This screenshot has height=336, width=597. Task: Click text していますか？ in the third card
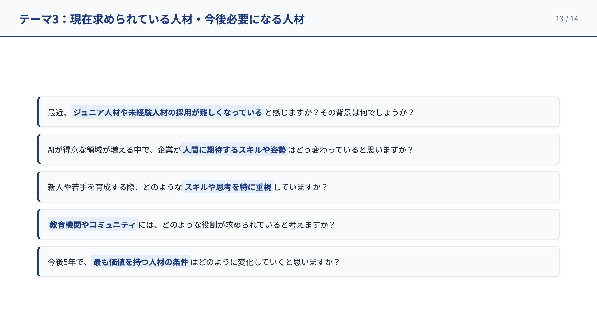coord(301,187)
